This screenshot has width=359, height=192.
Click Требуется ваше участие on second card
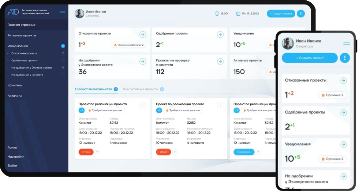click(183, 111)
